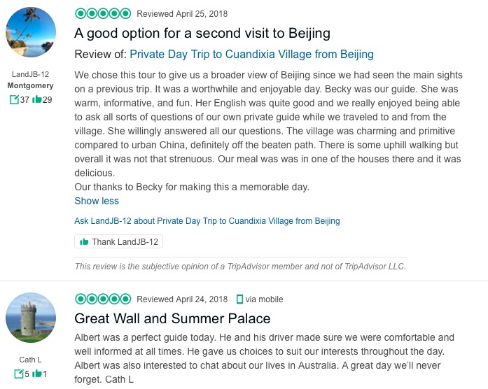Click five-bubble rating of Great Wall review
This screenshot has height=389, width=488.
[103, 299]
